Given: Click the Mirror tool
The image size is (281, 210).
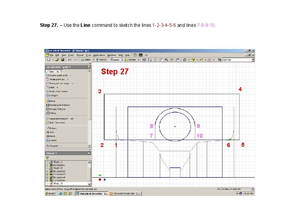Looking at the screenshot, I should pos(51,101).
